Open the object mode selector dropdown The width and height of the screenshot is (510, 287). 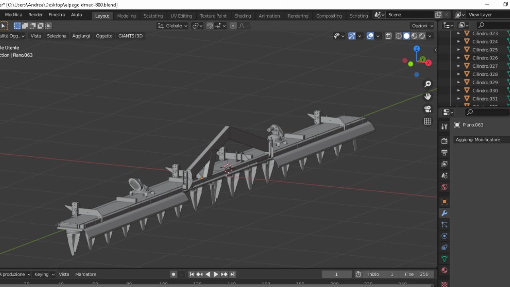point(12,36)
